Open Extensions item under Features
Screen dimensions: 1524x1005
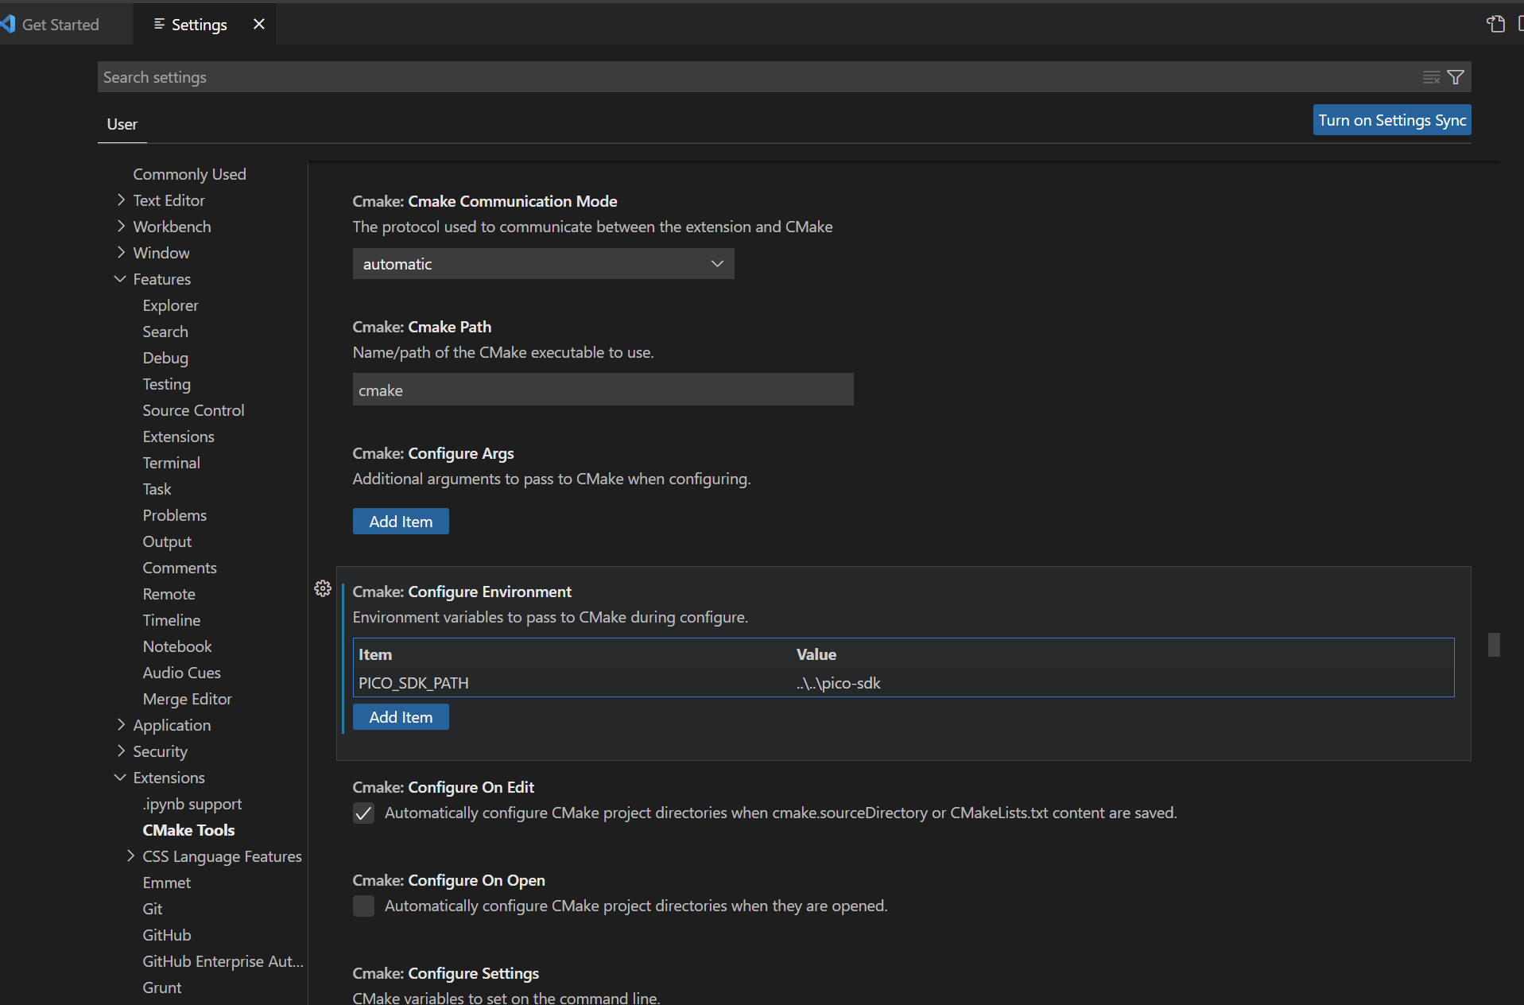coord(178,436)
